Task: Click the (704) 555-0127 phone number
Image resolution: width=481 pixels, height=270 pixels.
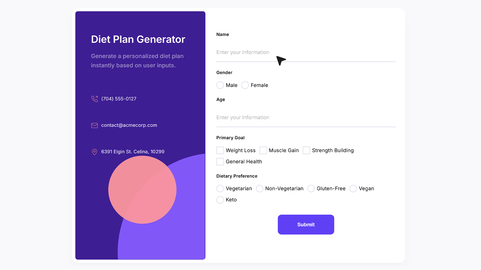Action: point(119,99)
